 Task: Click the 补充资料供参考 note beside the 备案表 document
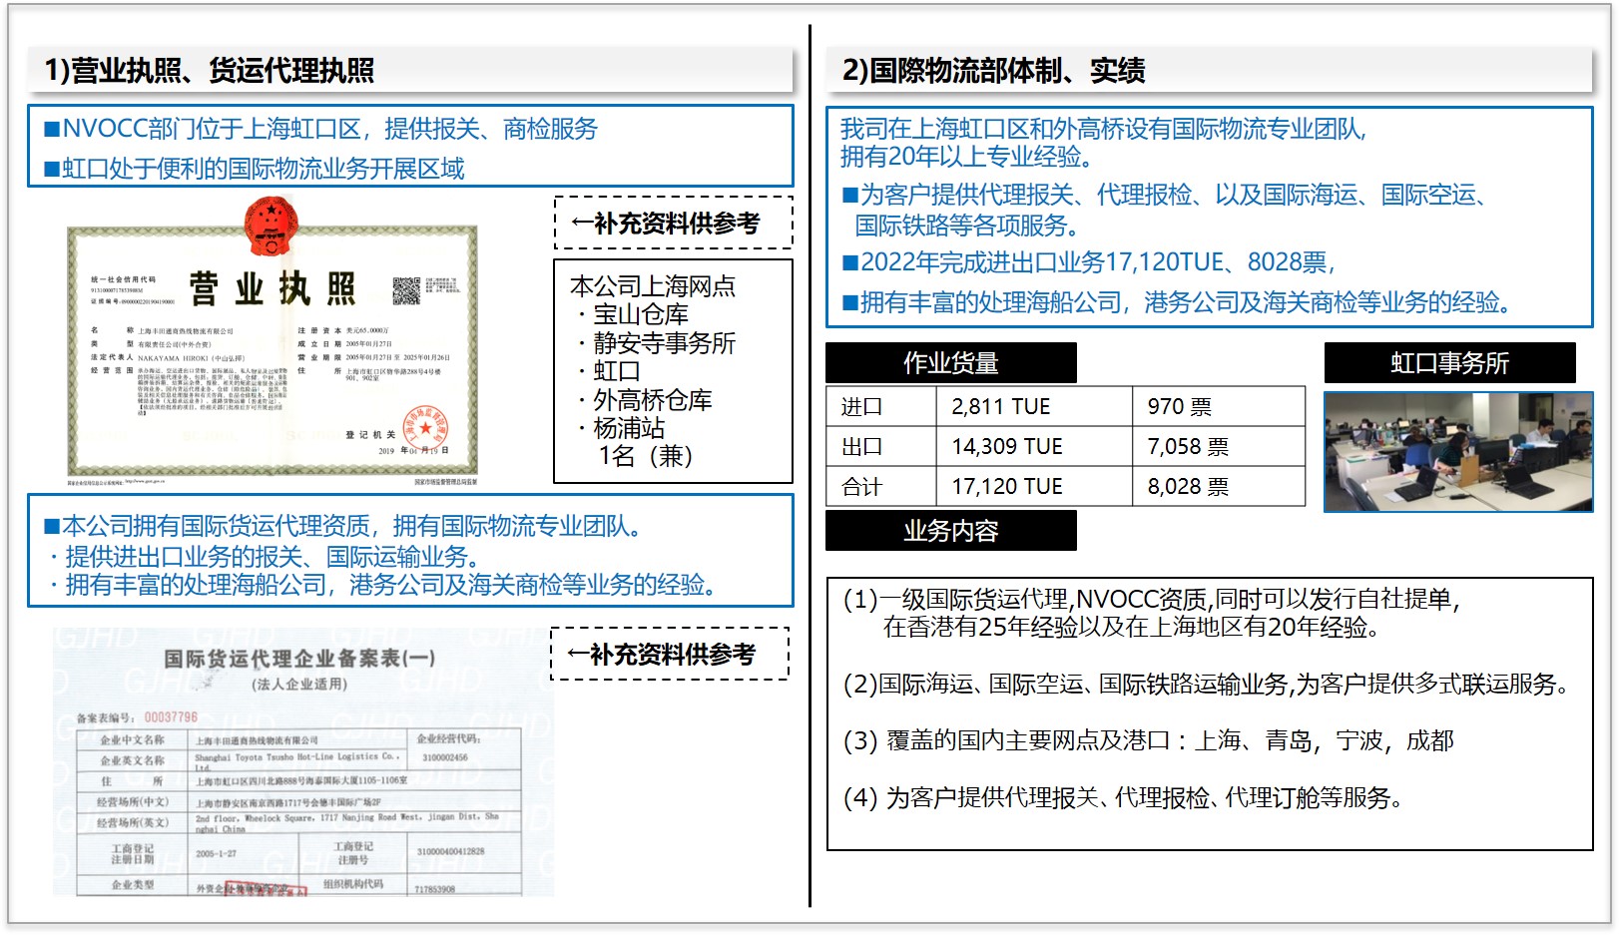(670, 655)
